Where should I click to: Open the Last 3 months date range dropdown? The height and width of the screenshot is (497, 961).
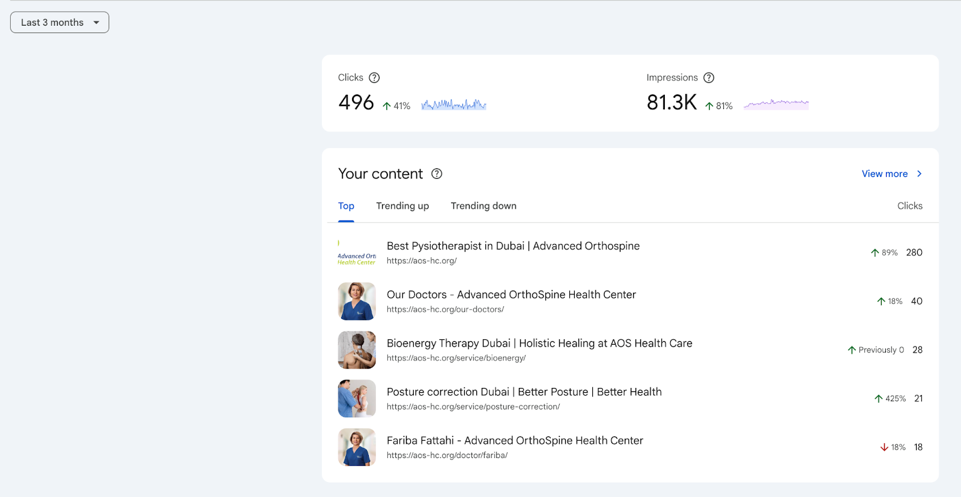[x=59, y=22]
